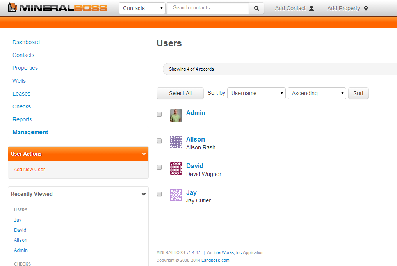The image size is (397, 266).
Task: Open Dashboard from the sidebar menu
Action: pos(26,42)
